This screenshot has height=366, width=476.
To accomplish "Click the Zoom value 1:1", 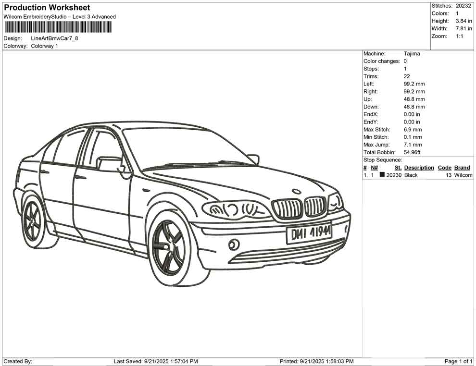I will (x=460, y=36).
